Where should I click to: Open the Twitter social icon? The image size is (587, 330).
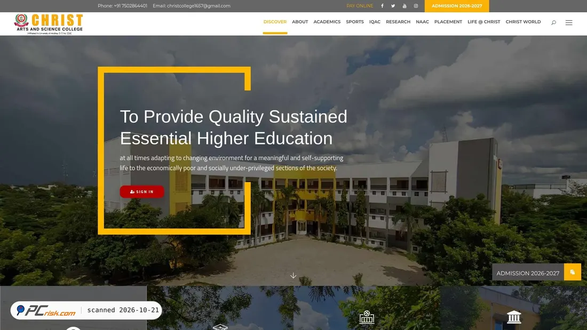point(393,6)
